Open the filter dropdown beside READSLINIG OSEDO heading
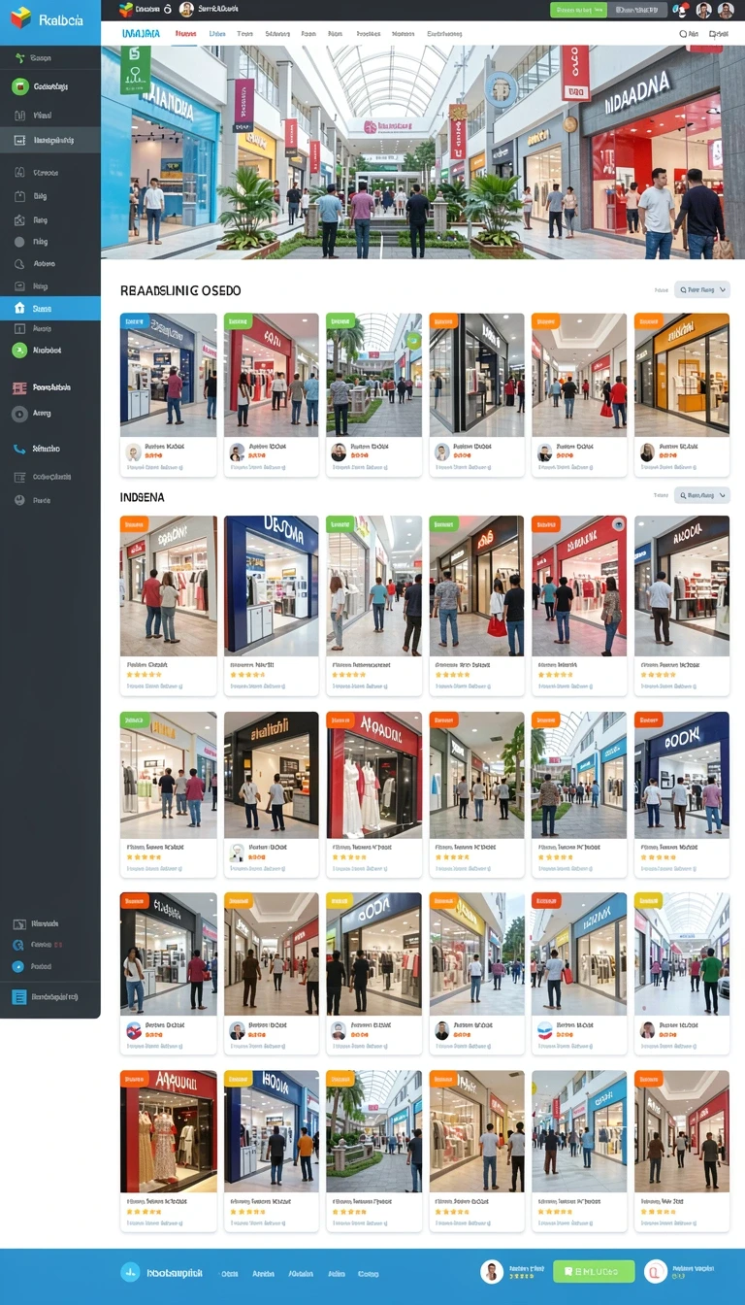 coord(702,289)
